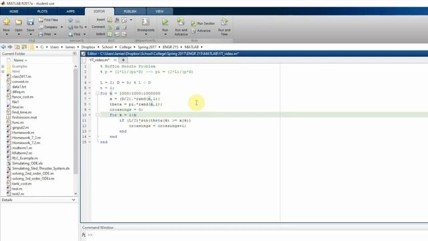428x241 pixels.
Task: Toggle breakpoint on line 5
Action: click(90, 88)
